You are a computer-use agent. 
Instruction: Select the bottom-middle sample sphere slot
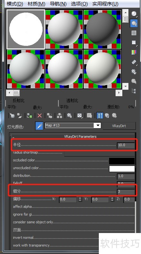64,69
